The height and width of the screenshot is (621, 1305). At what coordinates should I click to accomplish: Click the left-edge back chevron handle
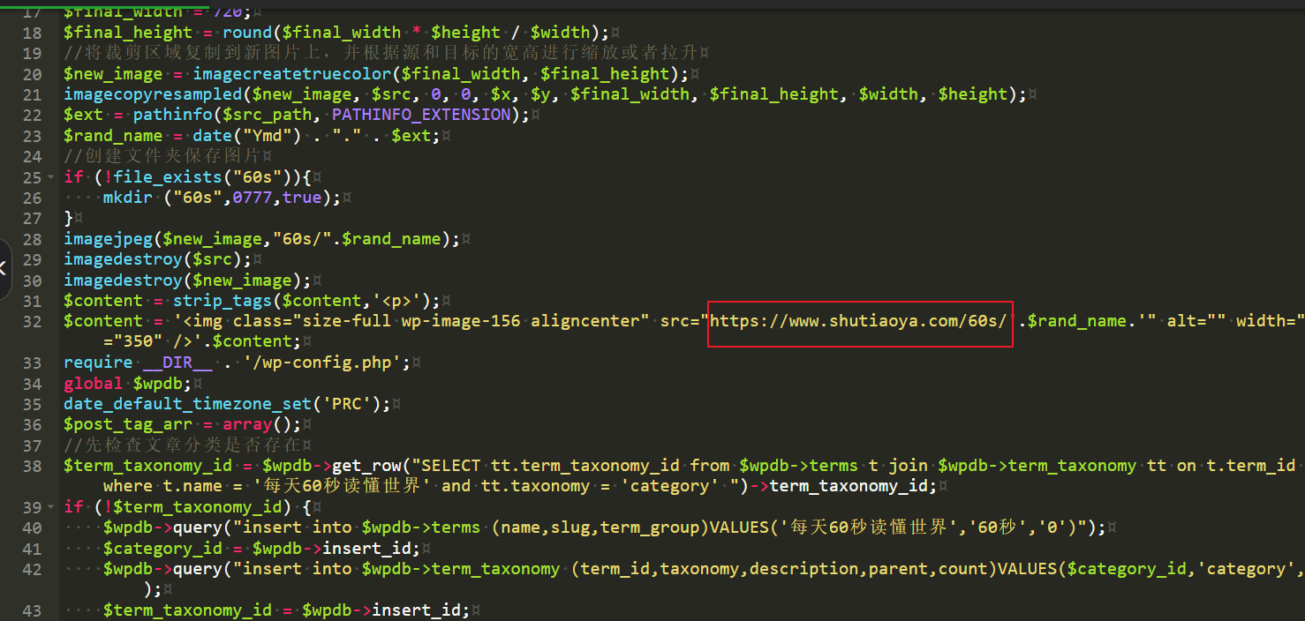[4, 267]
